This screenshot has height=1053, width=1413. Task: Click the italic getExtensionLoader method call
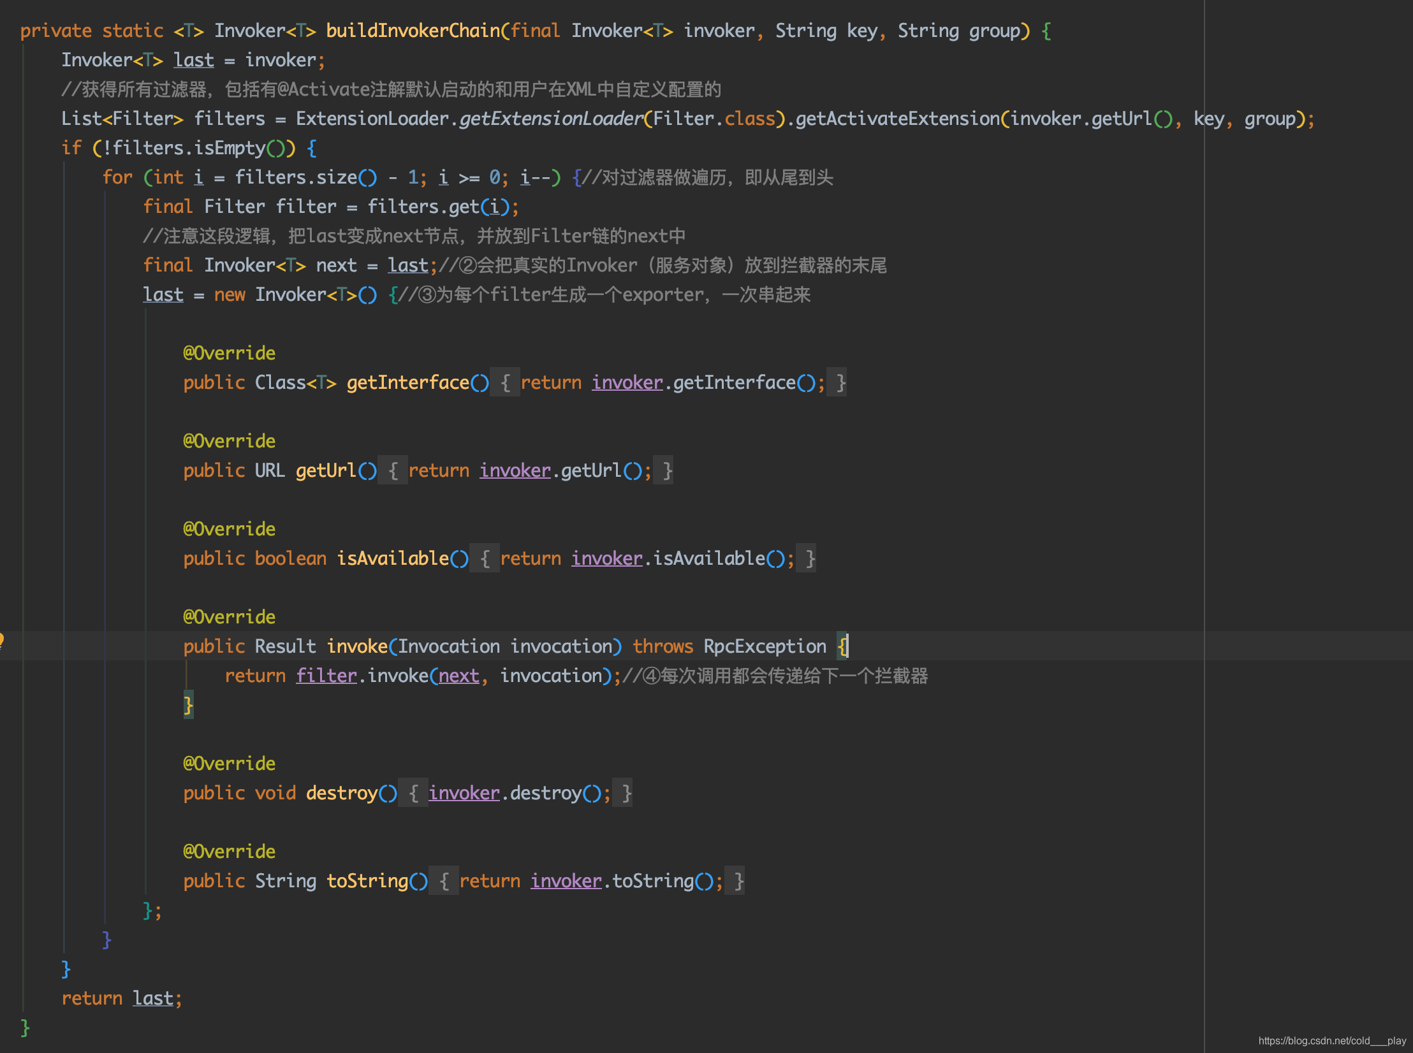[551, 119]
